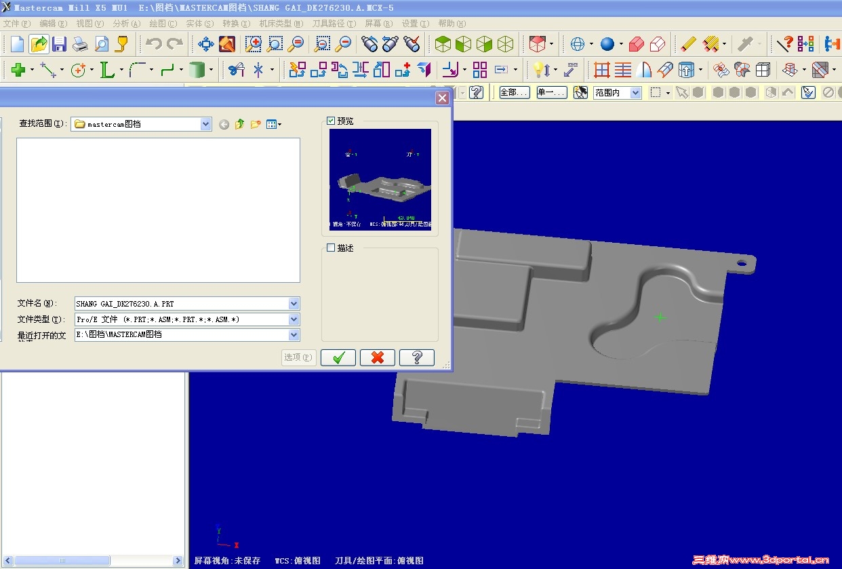Viewport: 842px width, 569px height.
Task: Click the 全部... selection button
Action: tap(515, 93)
